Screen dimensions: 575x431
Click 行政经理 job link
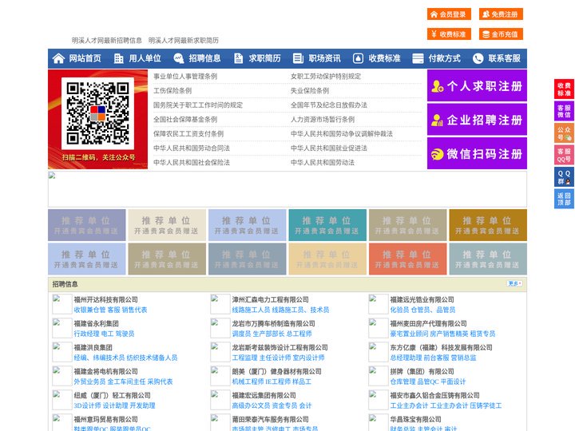click(86, 334)
